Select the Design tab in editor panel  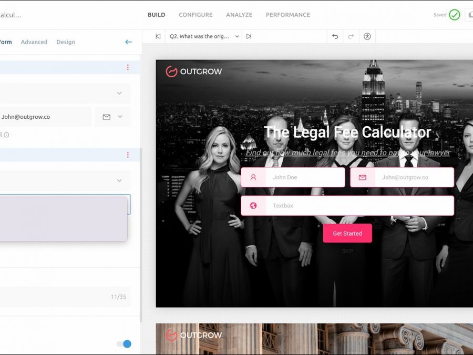tap(66, 42)
